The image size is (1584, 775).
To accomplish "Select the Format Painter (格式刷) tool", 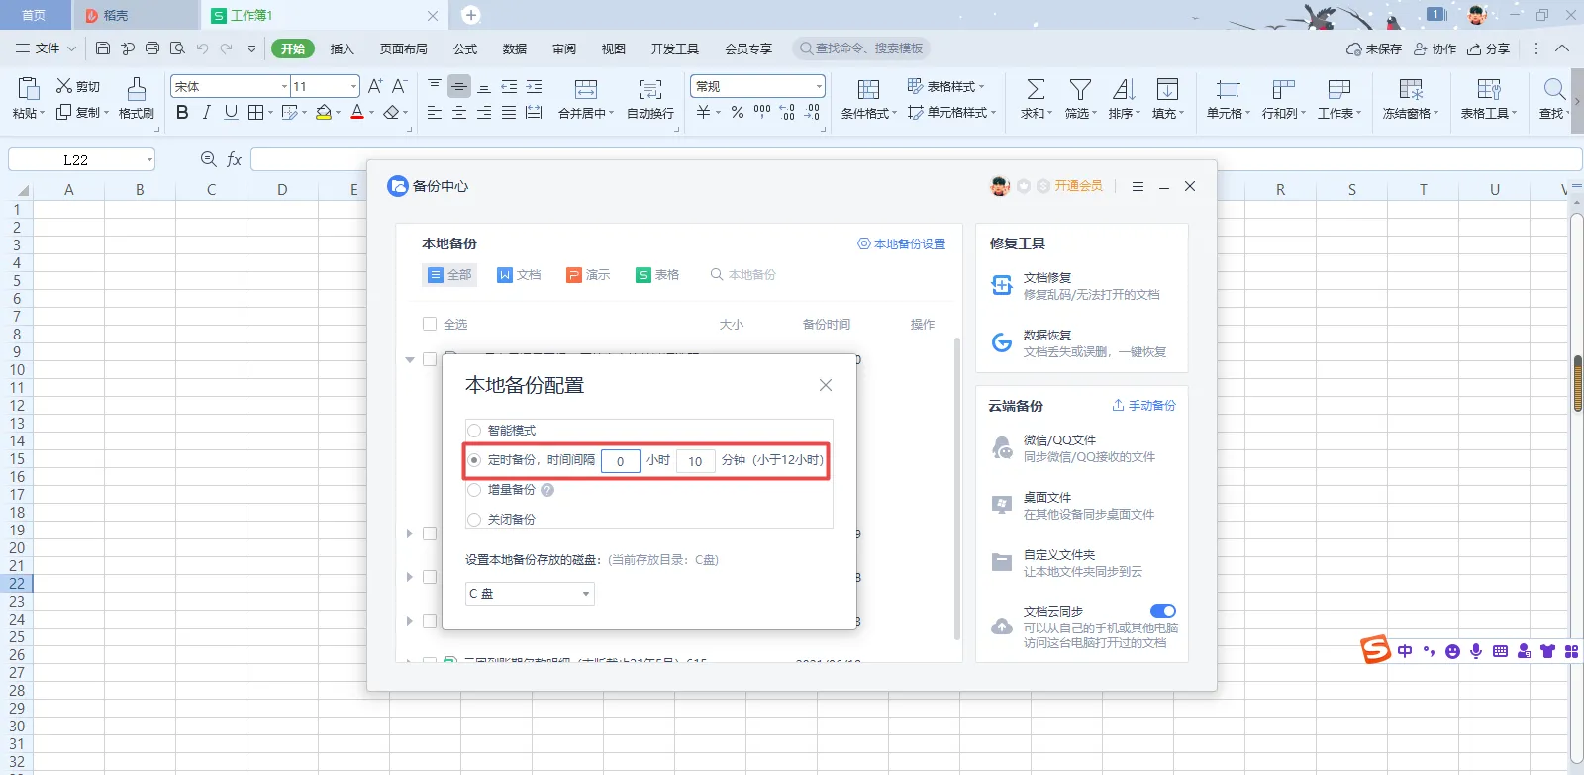I will [x=137, y=98].
